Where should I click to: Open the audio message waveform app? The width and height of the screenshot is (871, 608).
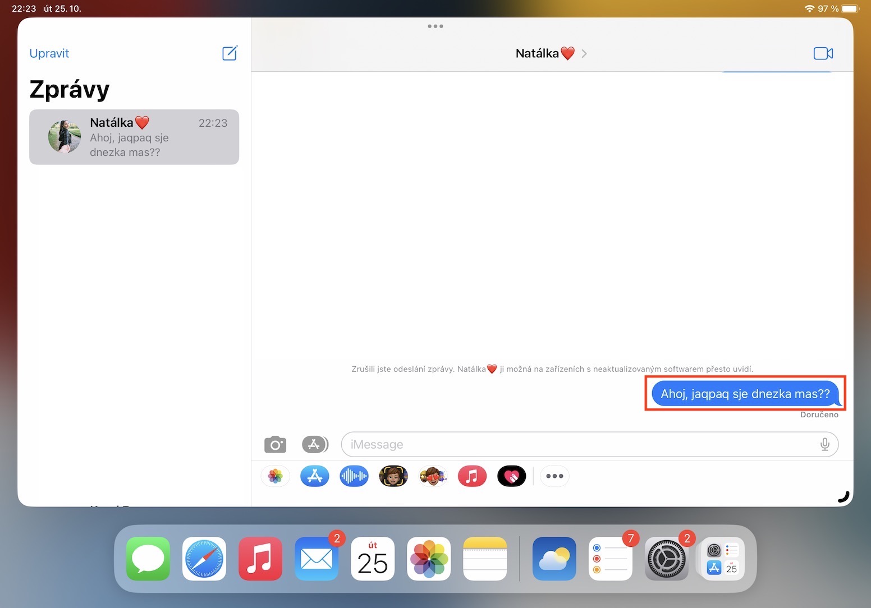tap(354, 476)
